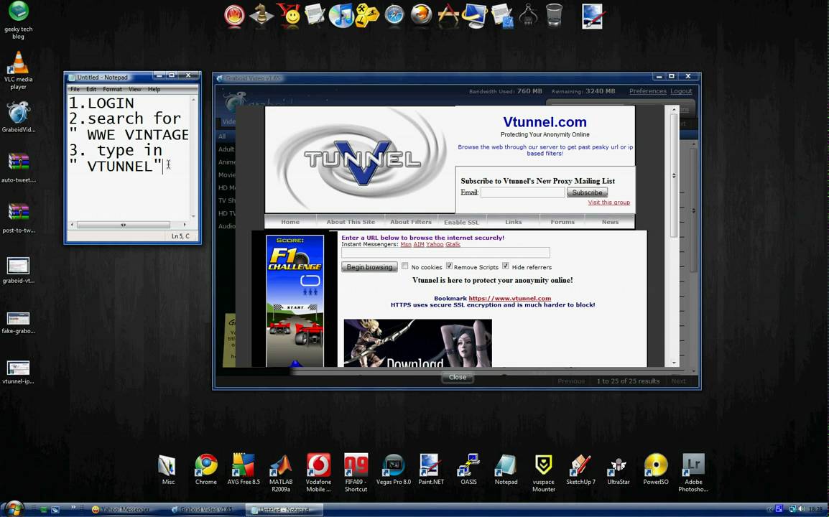Open the red flame burner icon in top dock

(x=234, y=15)
